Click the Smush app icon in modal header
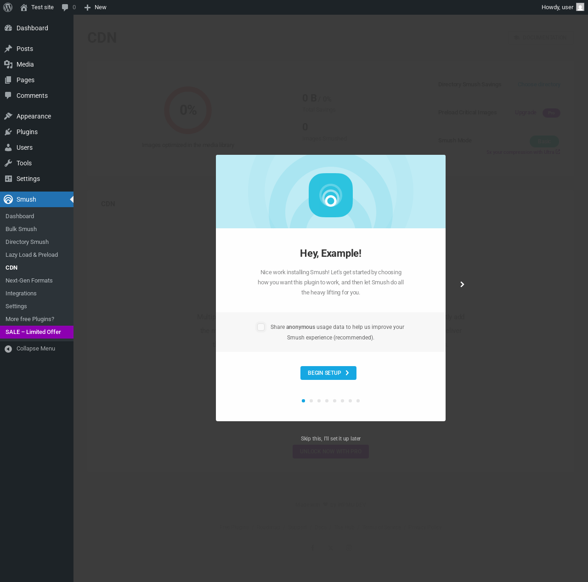 click(331, 195)
